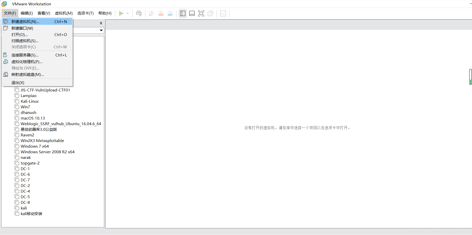
Task: Click Send Ctrl+Alt+Del toolbar icon
Action: 139,13
